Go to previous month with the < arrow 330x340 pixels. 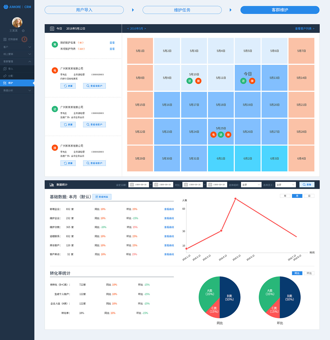[x=128, y=29]
